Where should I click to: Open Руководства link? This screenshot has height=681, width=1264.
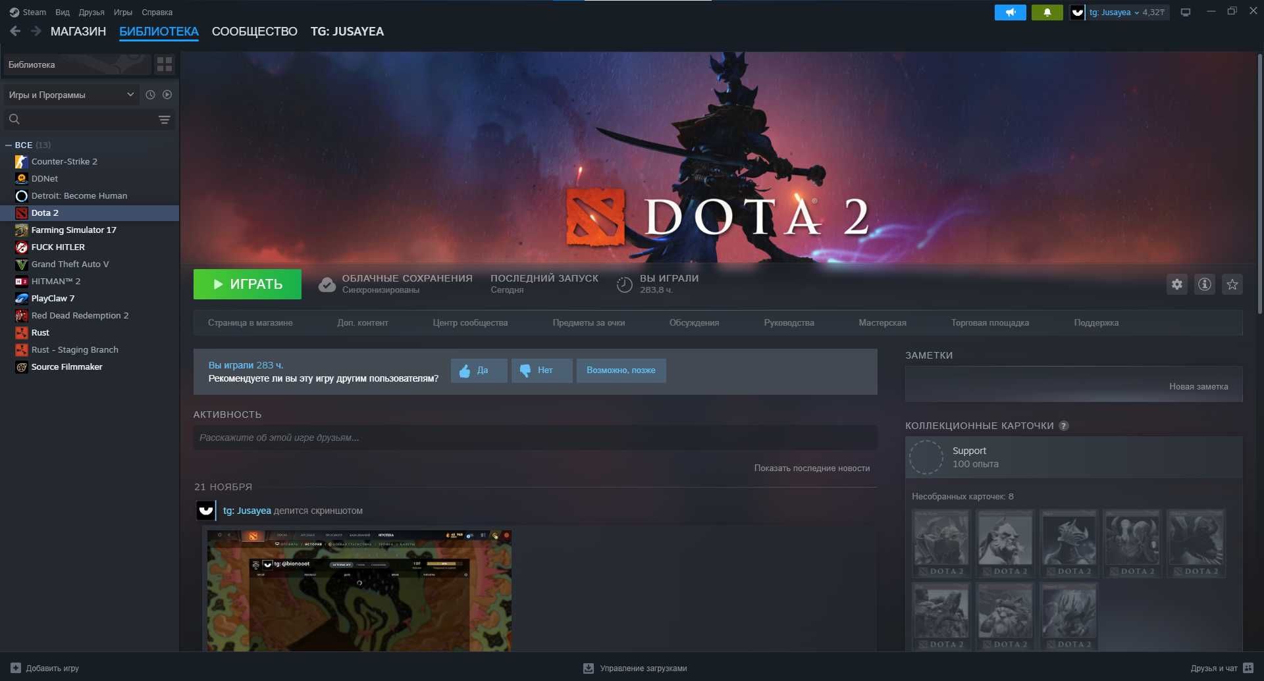[789, 323]
